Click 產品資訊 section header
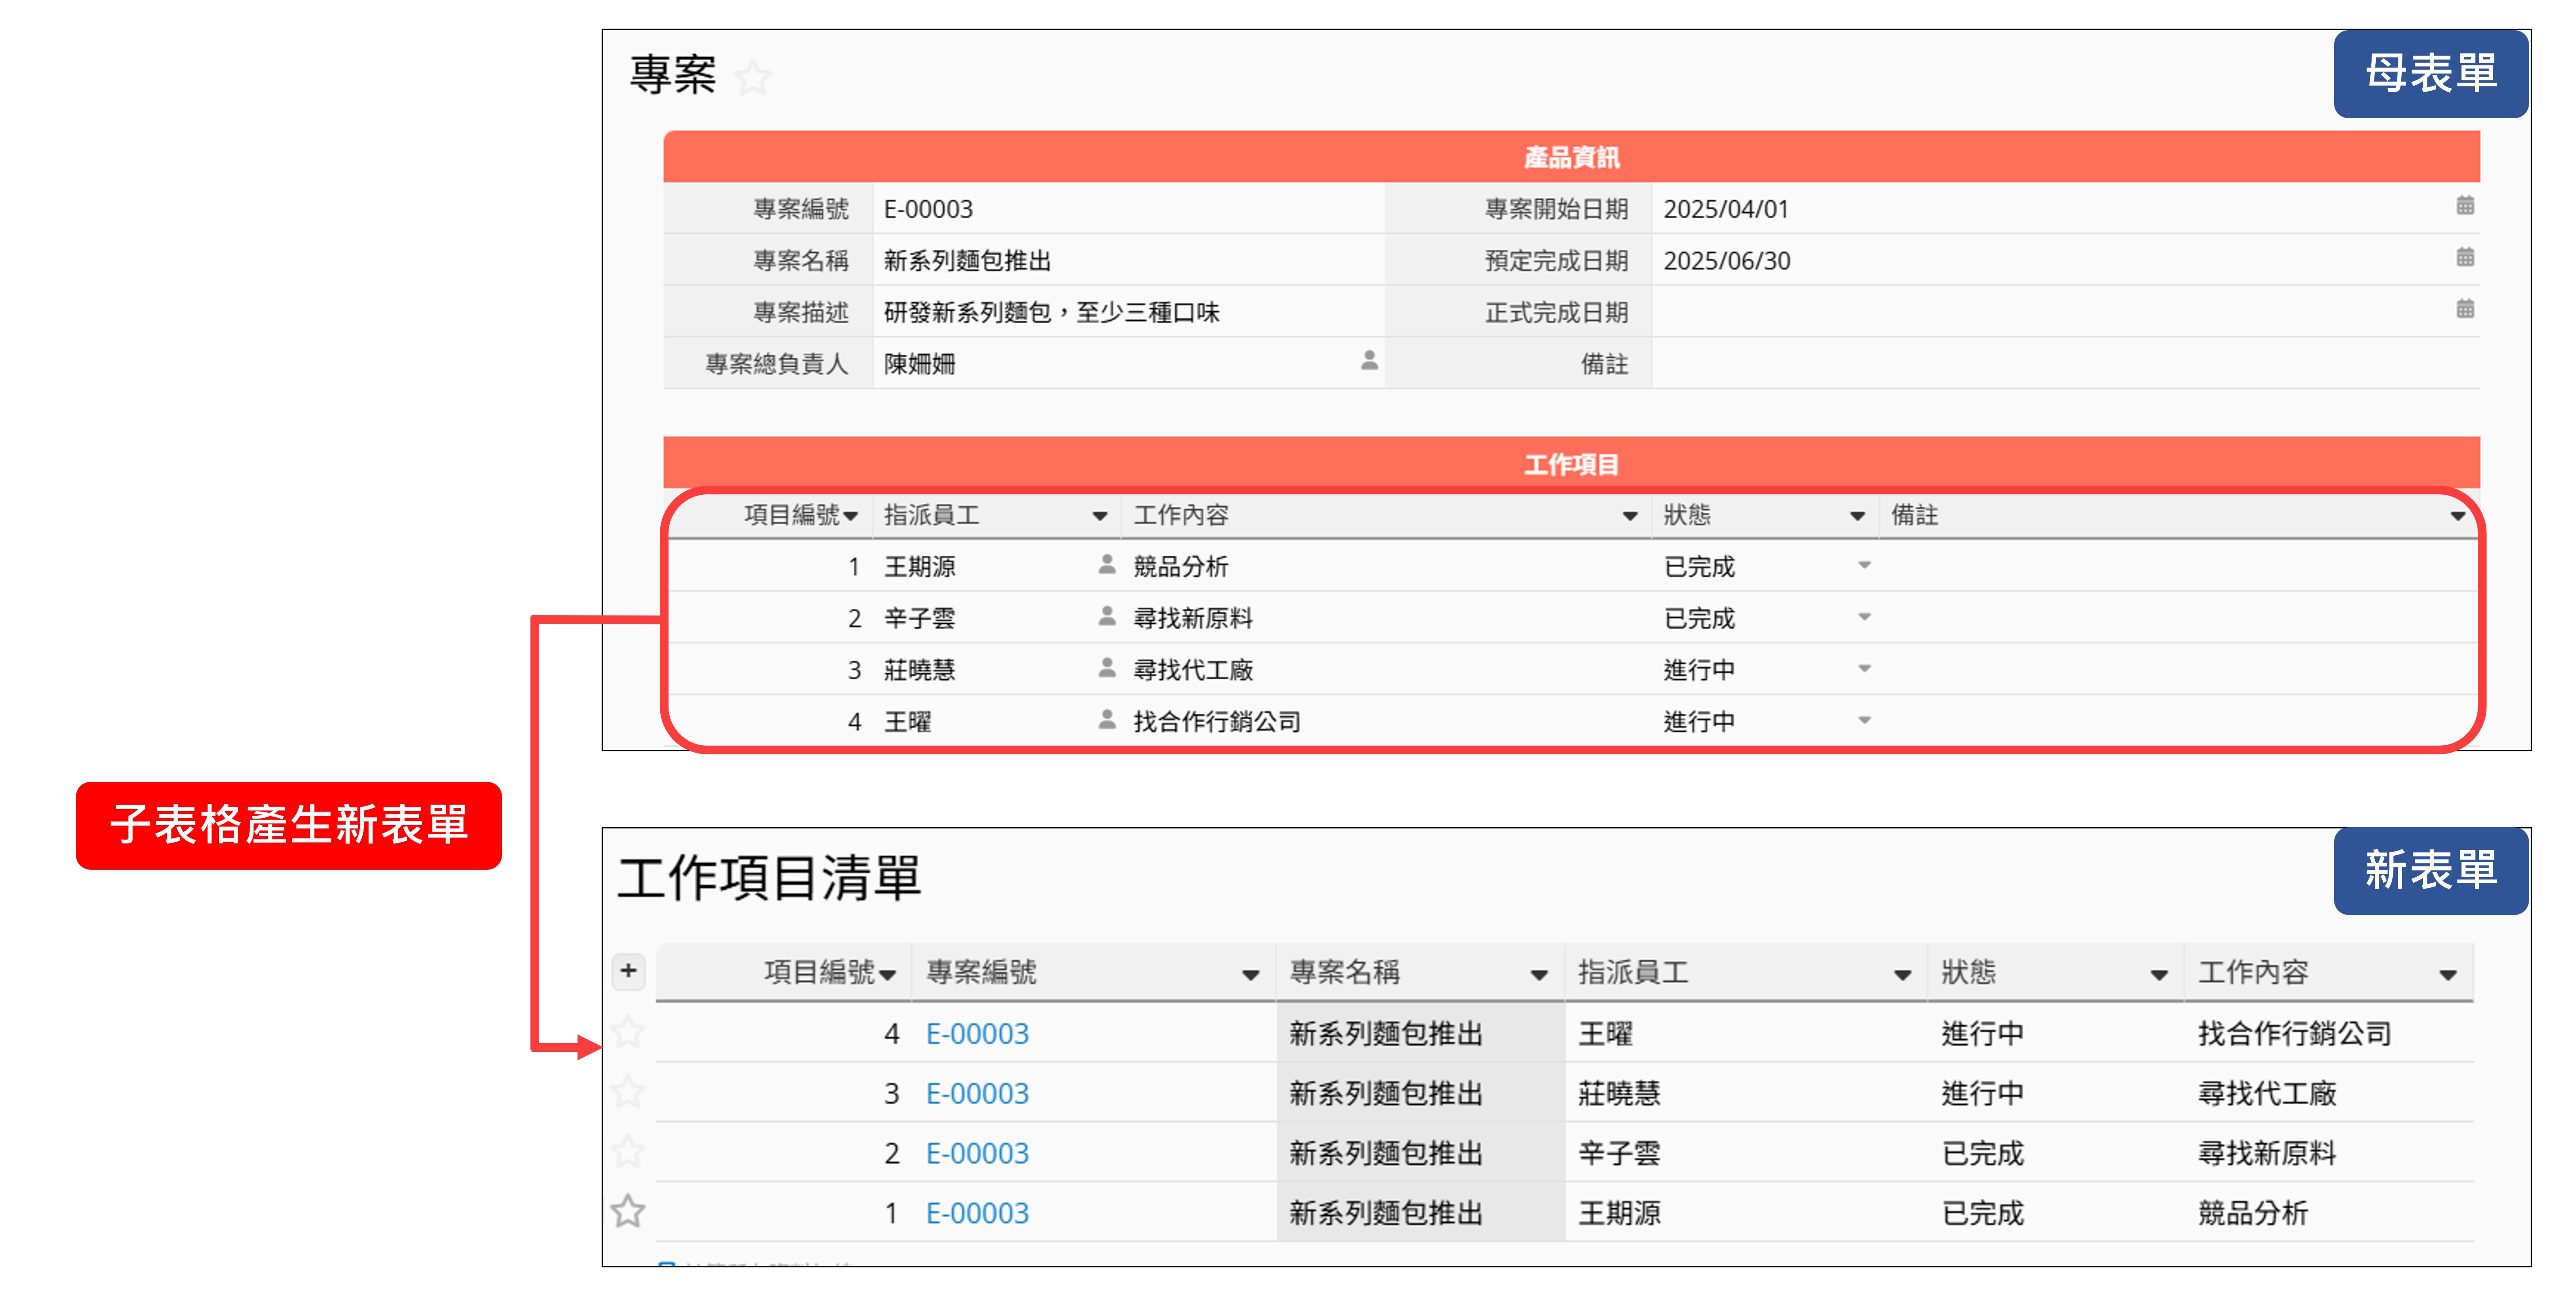2576x1308 pixels. click(1571, 157)
